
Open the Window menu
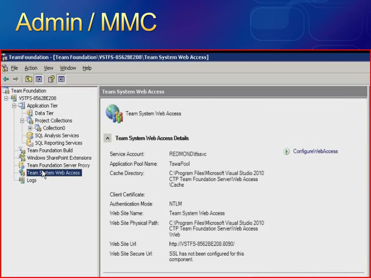pos(68,68)
